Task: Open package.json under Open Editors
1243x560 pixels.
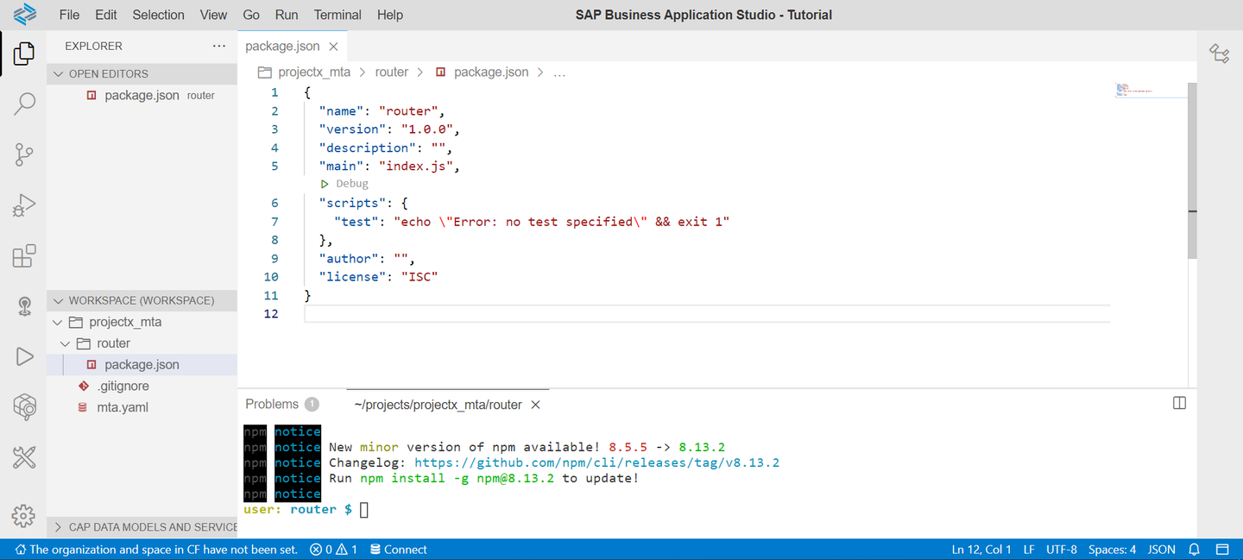Action: (x=142, y=96)
